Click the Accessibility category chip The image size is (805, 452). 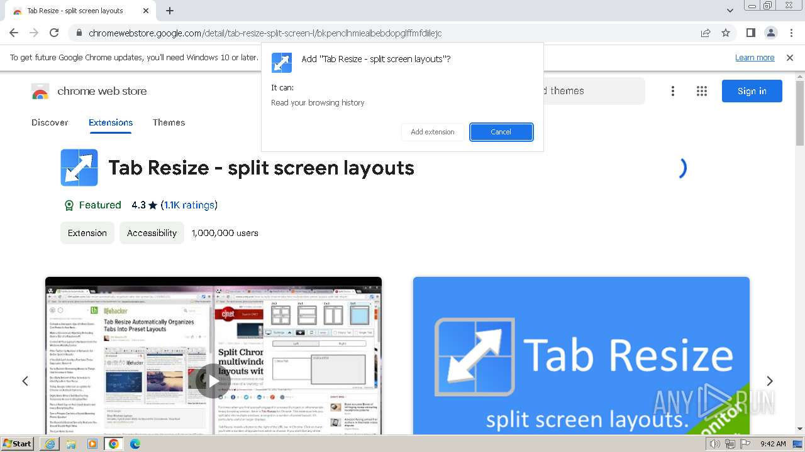click(x=152, y=233)
